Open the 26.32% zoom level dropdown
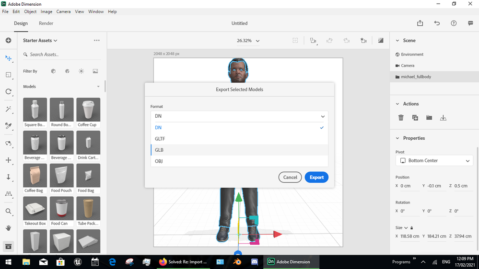Screen dimensions: 479x269 (248, 41)
